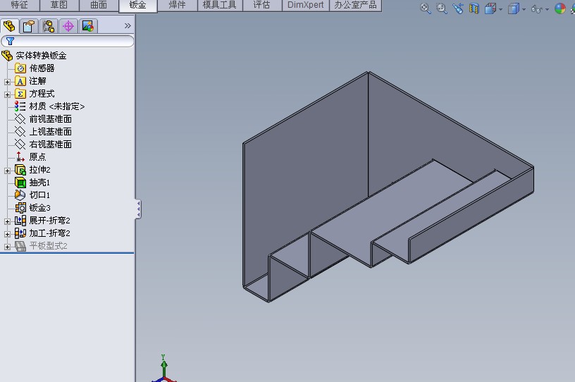Switch to DimXpert tab
The width and height of the screenshot is (575, 382).
306,5
